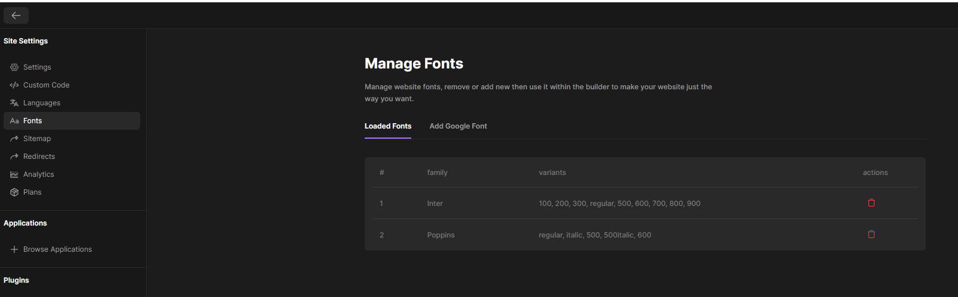The height and width of the screenshot is (297, 958).
Task: Click the family column header
Action: pos(438,173)
